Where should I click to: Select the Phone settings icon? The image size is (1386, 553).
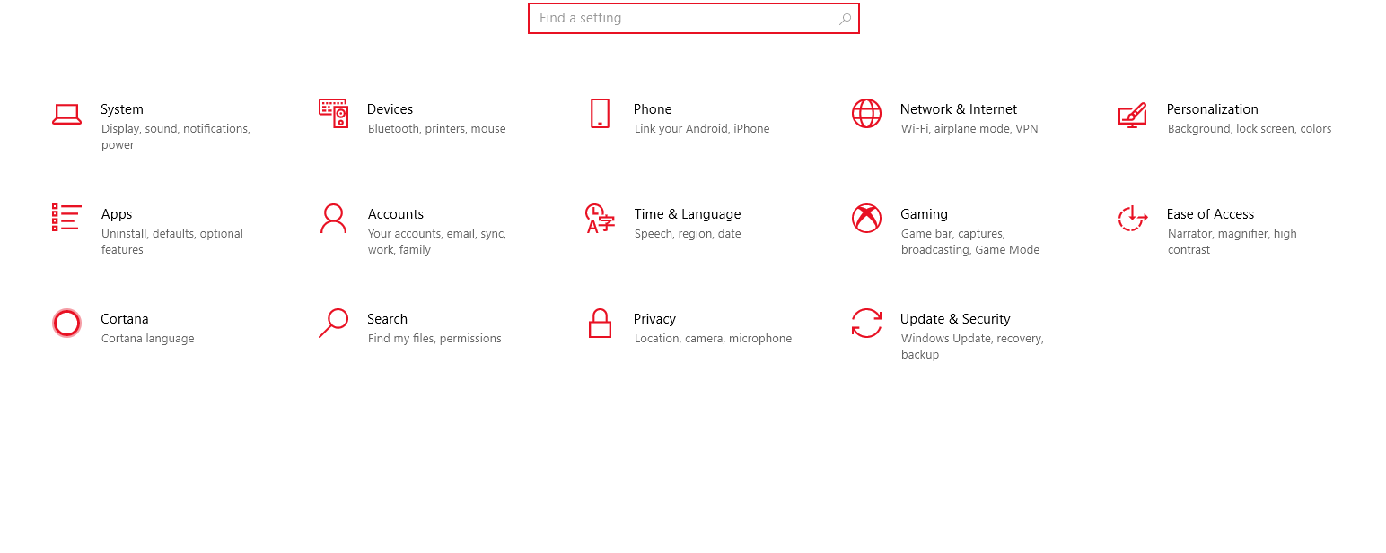click(x=600, y=115)
